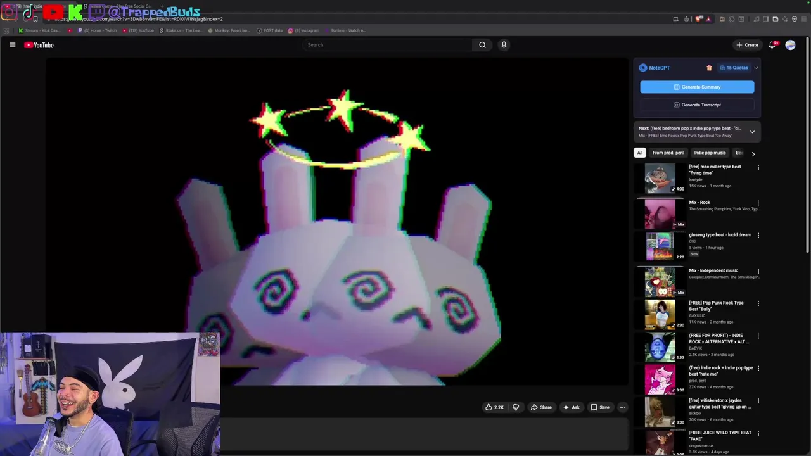The image size is (811, 456).
Task: Open mac miller flying time thumbnail
Action: (660, 179)
